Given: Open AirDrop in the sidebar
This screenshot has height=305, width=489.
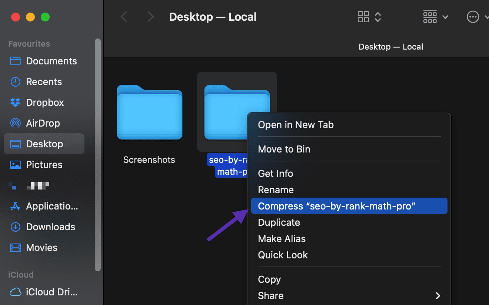Looking at the screenshot, I should point(44,123).
